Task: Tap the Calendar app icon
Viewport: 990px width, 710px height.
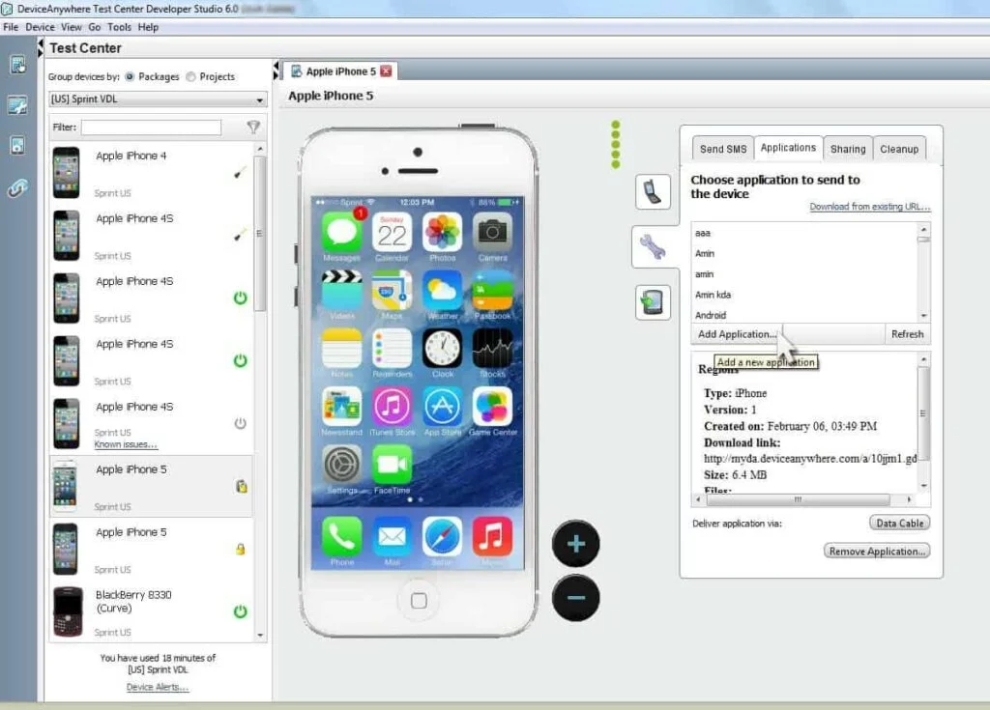Action: [392, 232]
